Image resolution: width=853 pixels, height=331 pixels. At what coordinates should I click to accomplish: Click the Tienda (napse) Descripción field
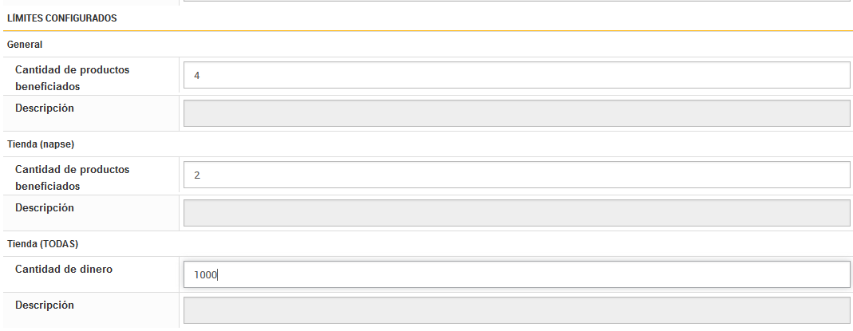pos(515,213)
